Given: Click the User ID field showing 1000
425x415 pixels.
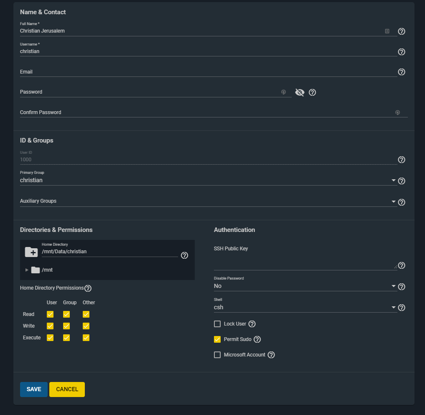Looking at the screenshot, I should pos(209,160).
